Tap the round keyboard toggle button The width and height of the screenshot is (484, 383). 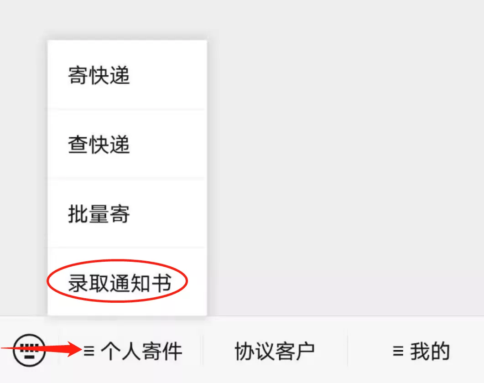tap(29, 350)
